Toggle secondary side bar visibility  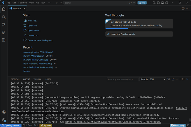[167, 3]
